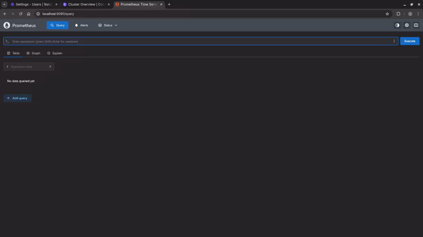The height and width of the screenshot is (237, 423).
Task: Open the settings gear in the top bar
Action: (x=407, y=25)
